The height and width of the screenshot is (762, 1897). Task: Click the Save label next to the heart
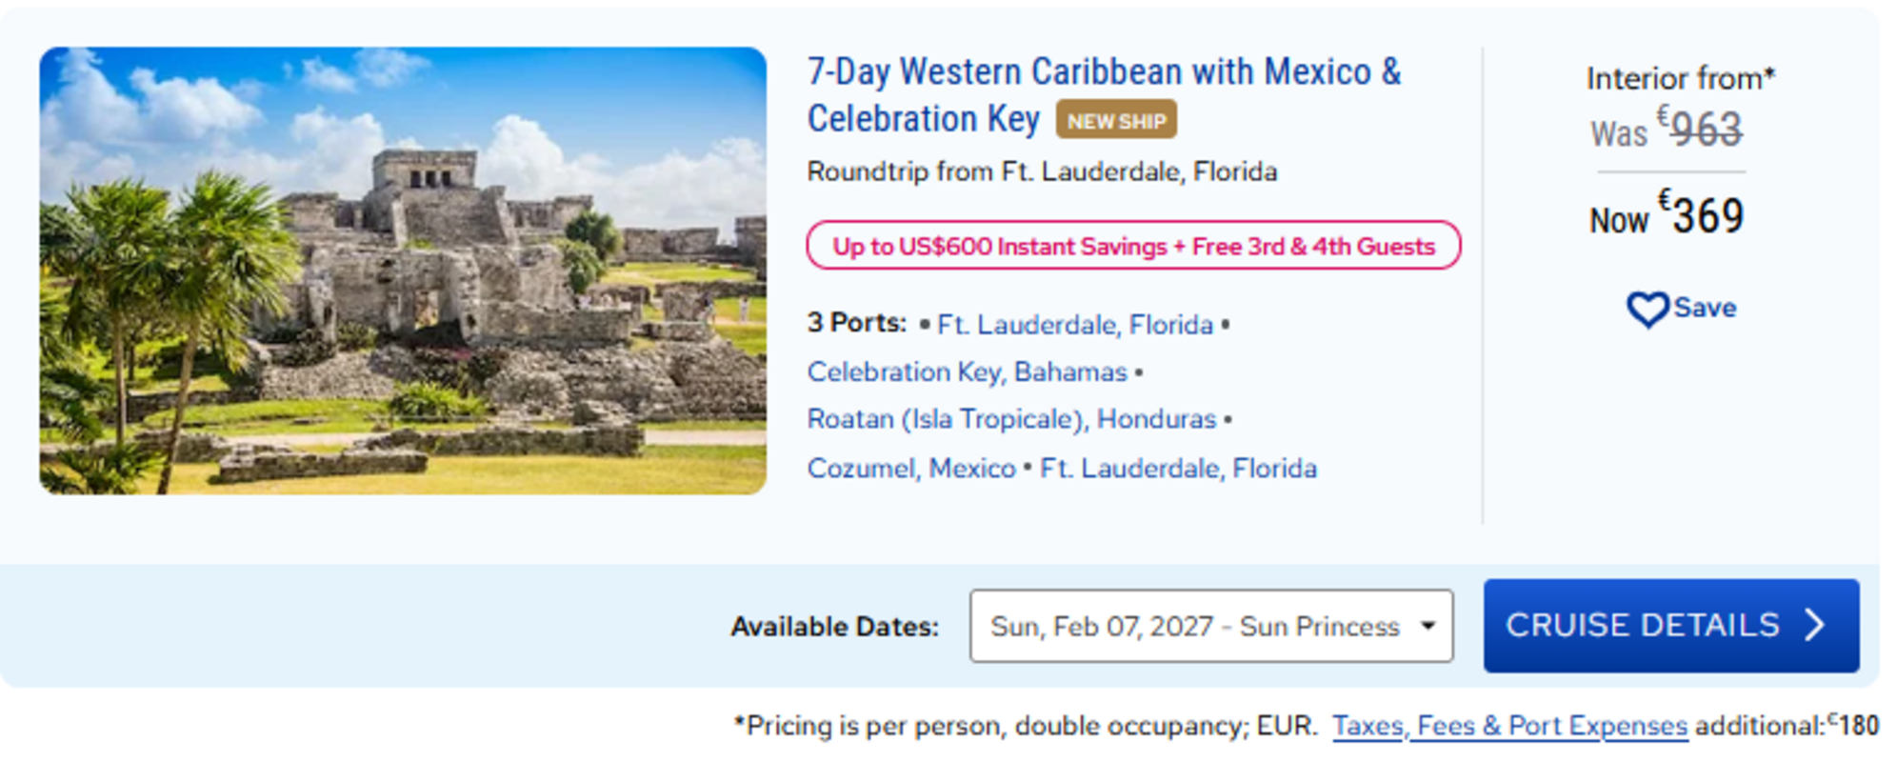click(x=1705, y=308)
